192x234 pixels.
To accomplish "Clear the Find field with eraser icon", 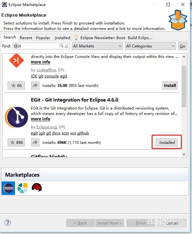I will [x=67, y=46].
